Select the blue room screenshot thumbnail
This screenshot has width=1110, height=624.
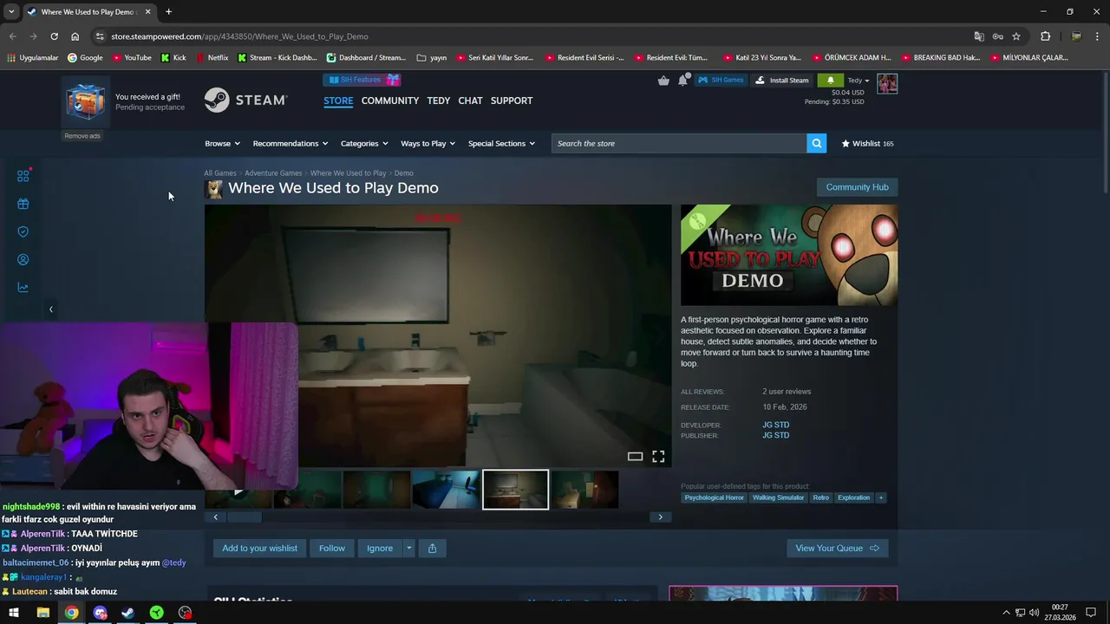(446, 490)
